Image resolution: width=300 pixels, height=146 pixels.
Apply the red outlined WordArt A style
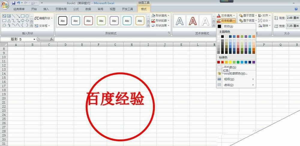193,21
